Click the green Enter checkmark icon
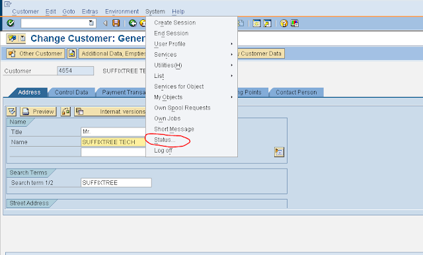This screenshot has height=255, width=423. tap(11, 23)
